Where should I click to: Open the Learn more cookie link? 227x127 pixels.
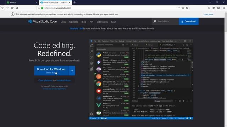(x=208, y=14)
